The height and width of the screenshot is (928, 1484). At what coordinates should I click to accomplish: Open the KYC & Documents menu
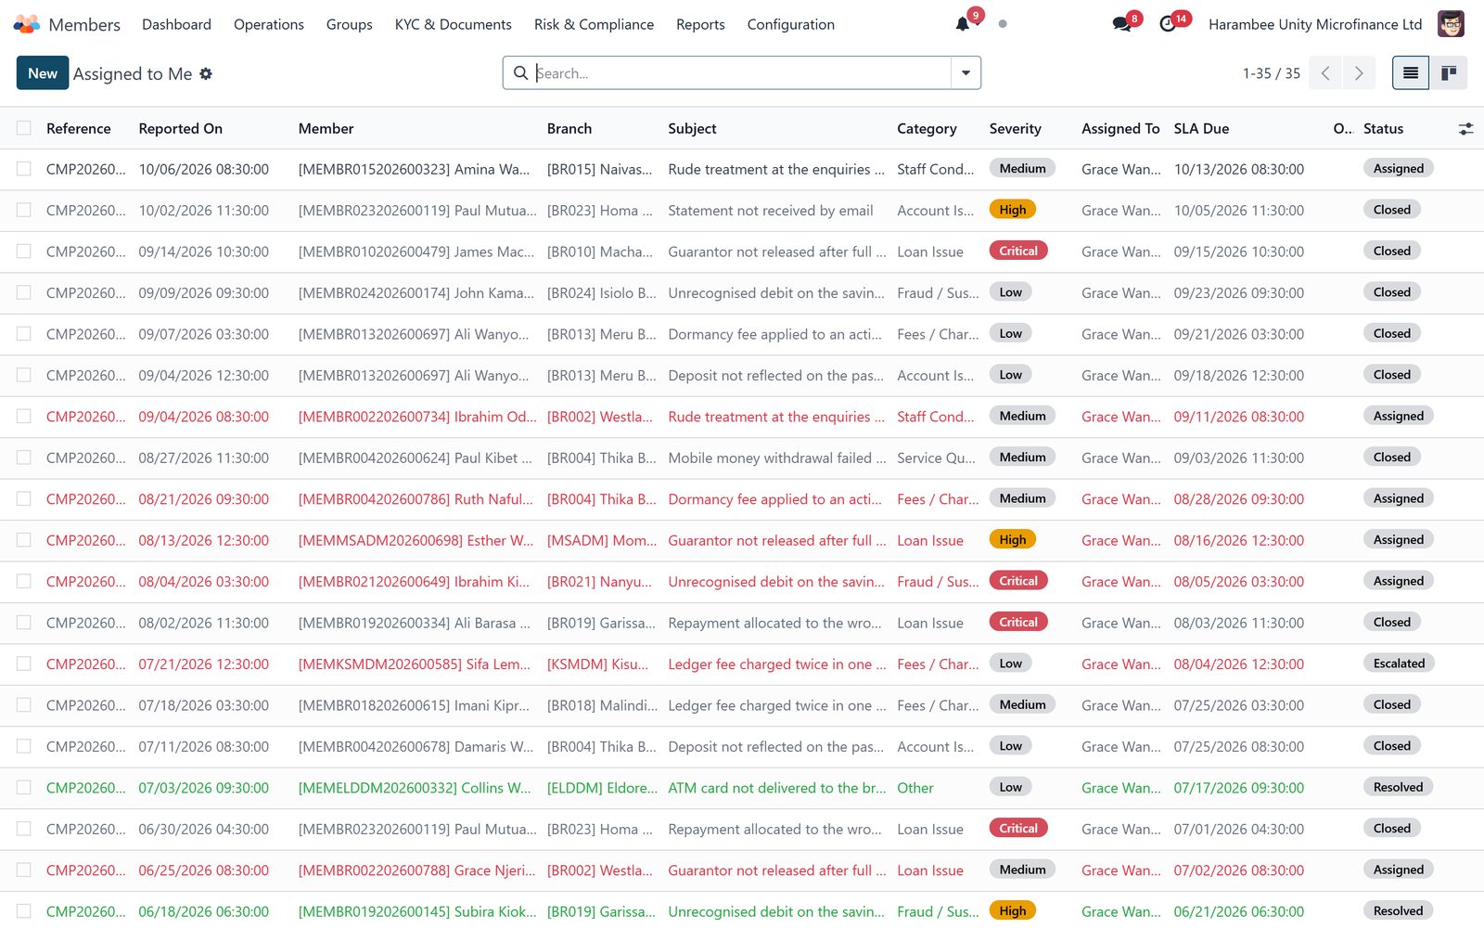coord(454,24)
